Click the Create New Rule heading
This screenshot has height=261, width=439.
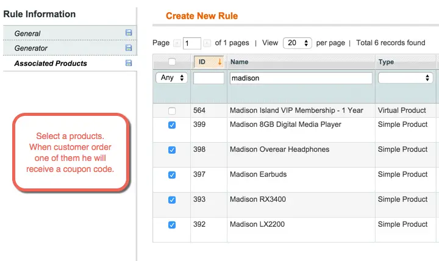[202, 16]
